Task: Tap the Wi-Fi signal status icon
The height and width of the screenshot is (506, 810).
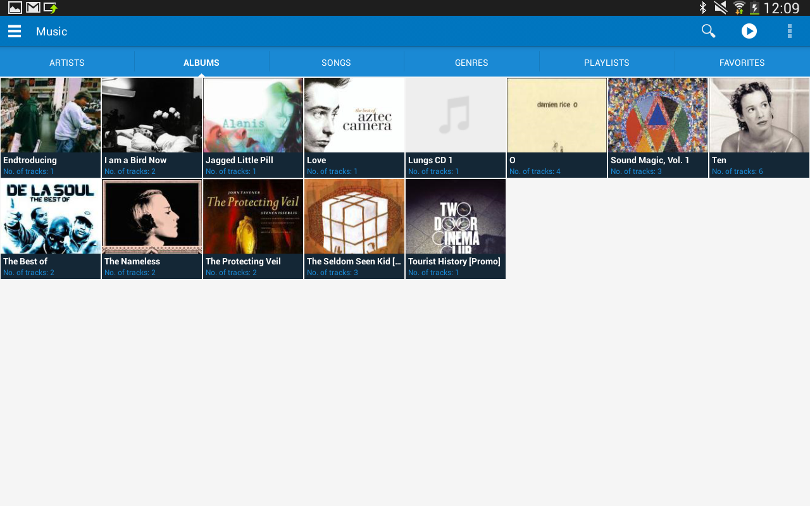Action: (x=739, y=8)
